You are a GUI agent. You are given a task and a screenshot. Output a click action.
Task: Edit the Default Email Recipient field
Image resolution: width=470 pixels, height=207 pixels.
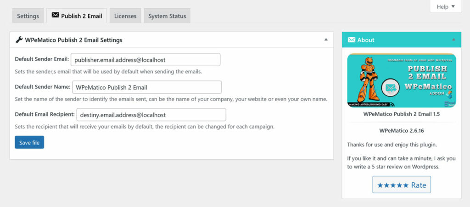point(151,115)
